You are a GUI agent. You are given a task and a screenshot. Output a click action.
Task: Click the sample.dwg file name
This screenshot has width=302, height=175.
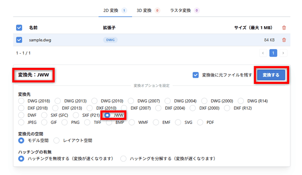pos(40,40)
